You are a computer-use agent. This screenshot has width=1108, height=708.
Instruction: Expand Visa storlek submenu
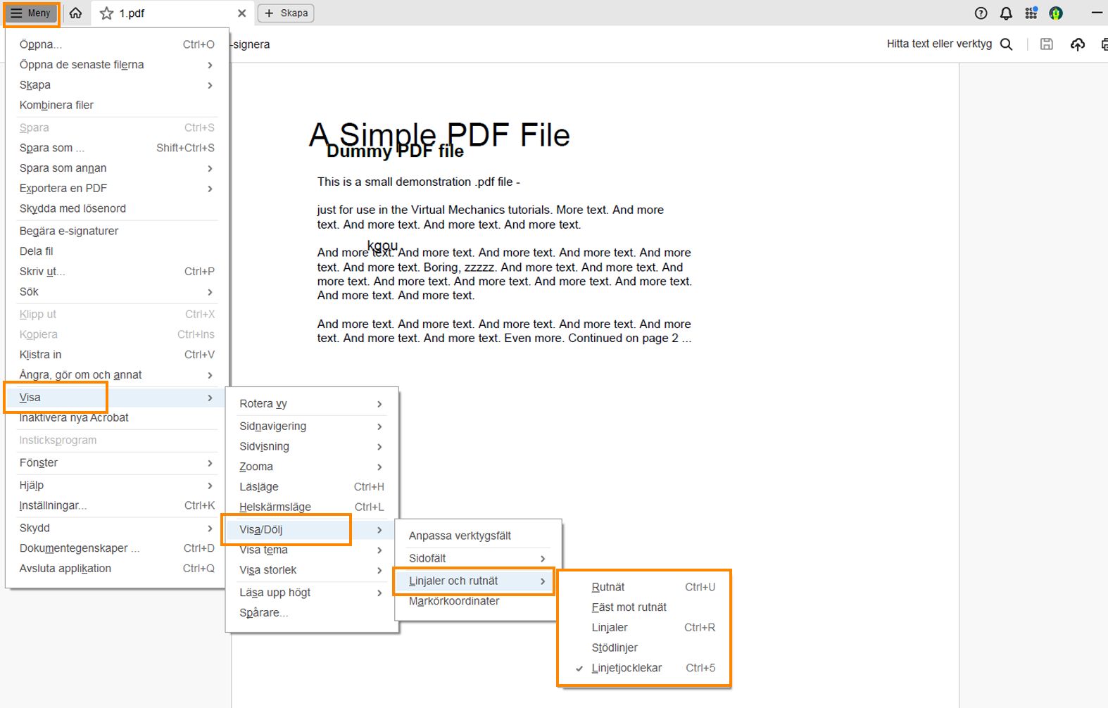(312, 570)
